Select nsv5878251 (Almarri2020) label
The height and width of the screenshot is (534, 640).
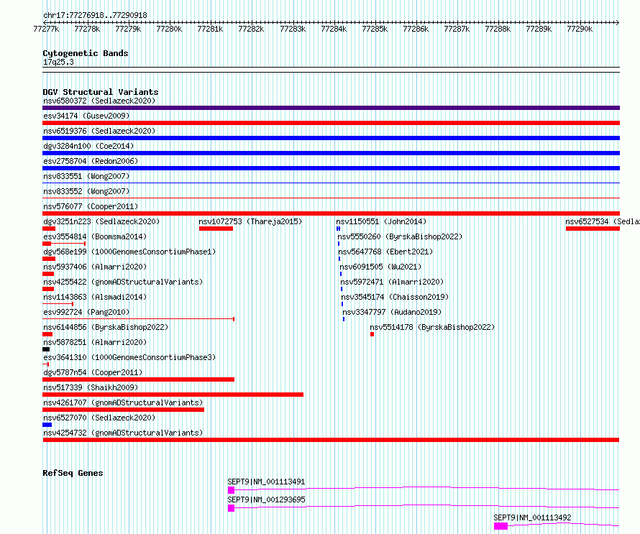click(95, 342)
